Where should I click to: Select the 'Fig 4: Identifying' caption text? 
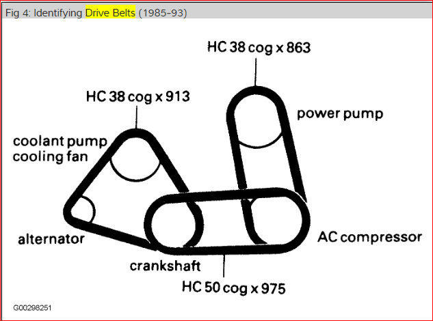pos(44,13)
